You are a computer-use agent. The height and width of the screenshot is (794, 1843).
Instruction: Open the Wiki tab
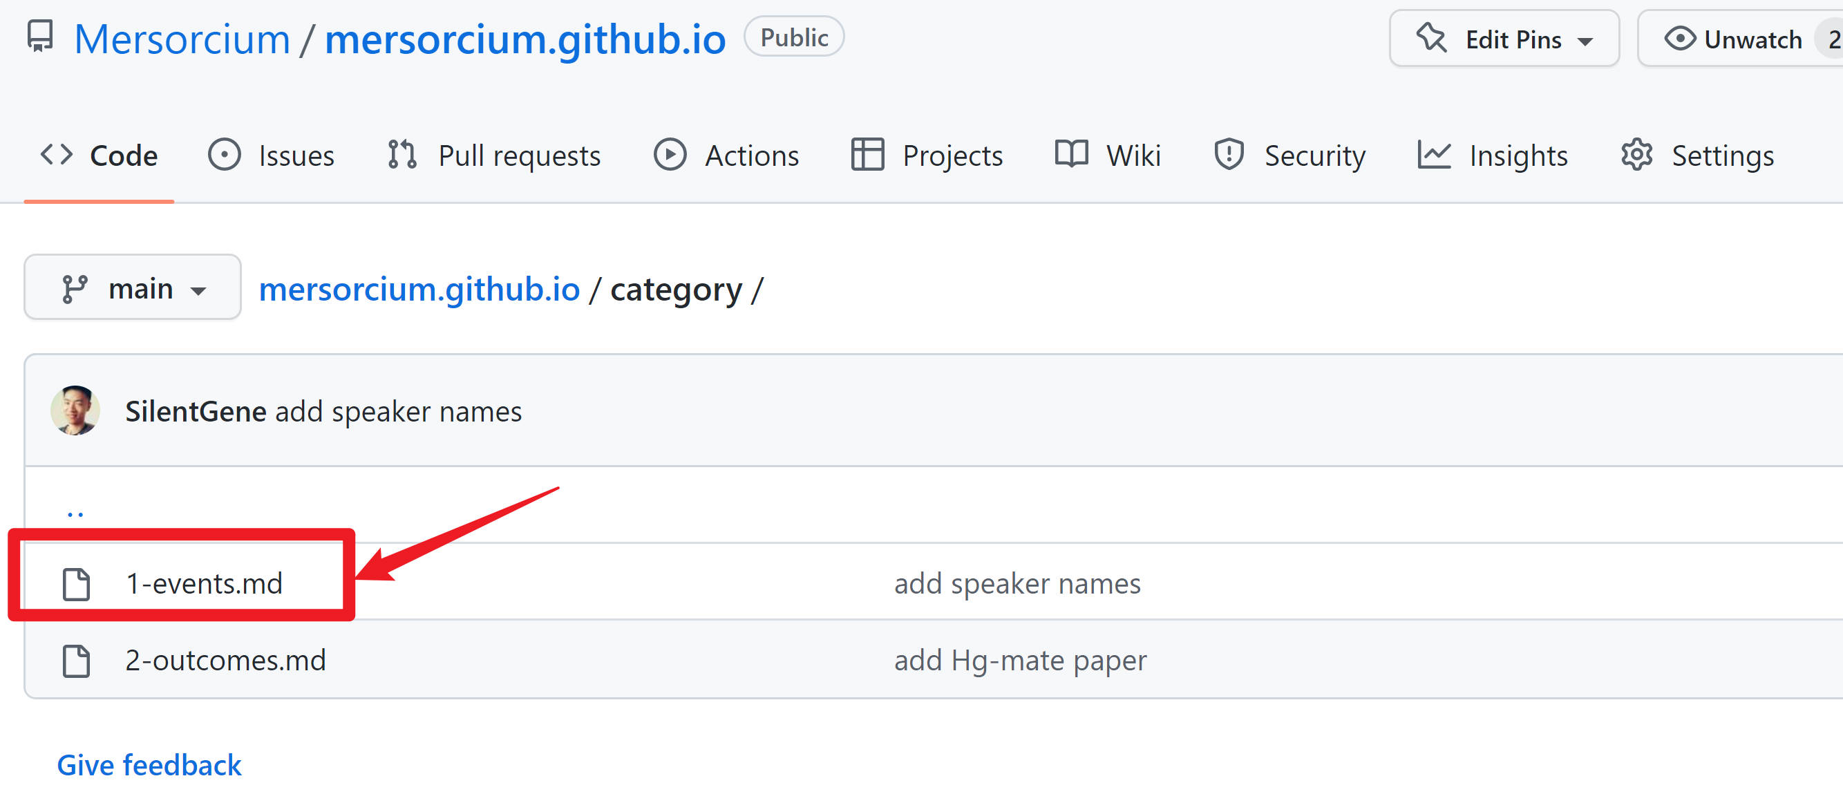tap(1108, 156)
